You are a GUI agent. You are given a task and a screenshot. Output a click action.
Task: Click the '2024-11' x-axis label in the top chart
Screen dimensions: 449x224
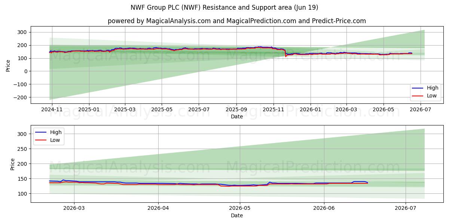coord(52,110)
